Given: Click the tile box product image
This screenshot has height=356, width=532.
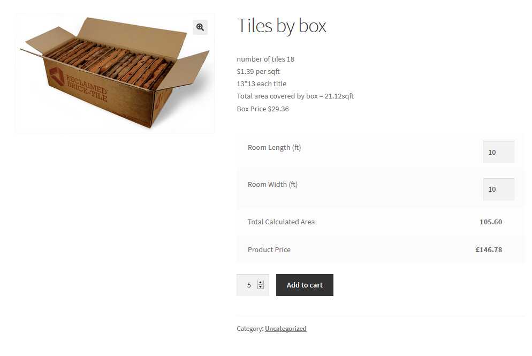Looking at the screenshot, I should pyautogui.click(x=115, y=73).
